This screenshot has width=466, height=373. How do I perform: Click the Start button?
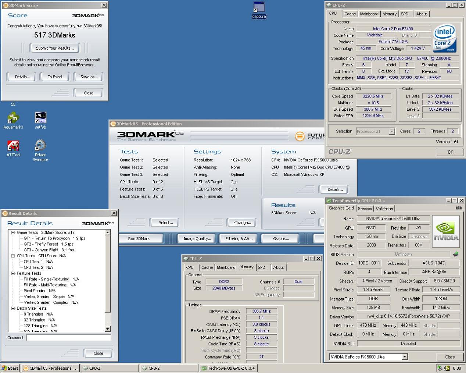pyautogui.click(x=10, y=368)
